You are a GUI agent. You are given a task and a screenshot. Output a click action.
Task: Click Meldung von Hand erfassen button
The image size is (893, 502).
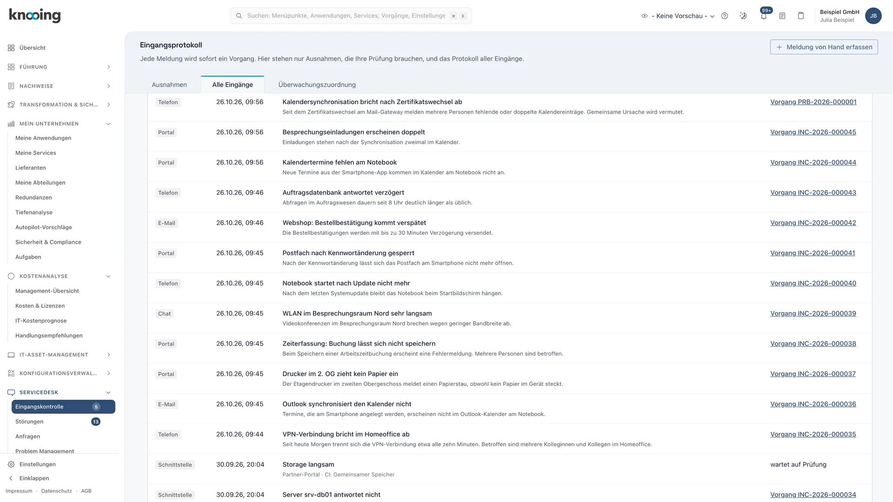[824, 47]
